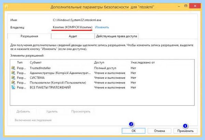This screenshot has height=140, width=205.
Task: Click Разр... type cell in TrustedInstaller row
Action: pos(21,68)
